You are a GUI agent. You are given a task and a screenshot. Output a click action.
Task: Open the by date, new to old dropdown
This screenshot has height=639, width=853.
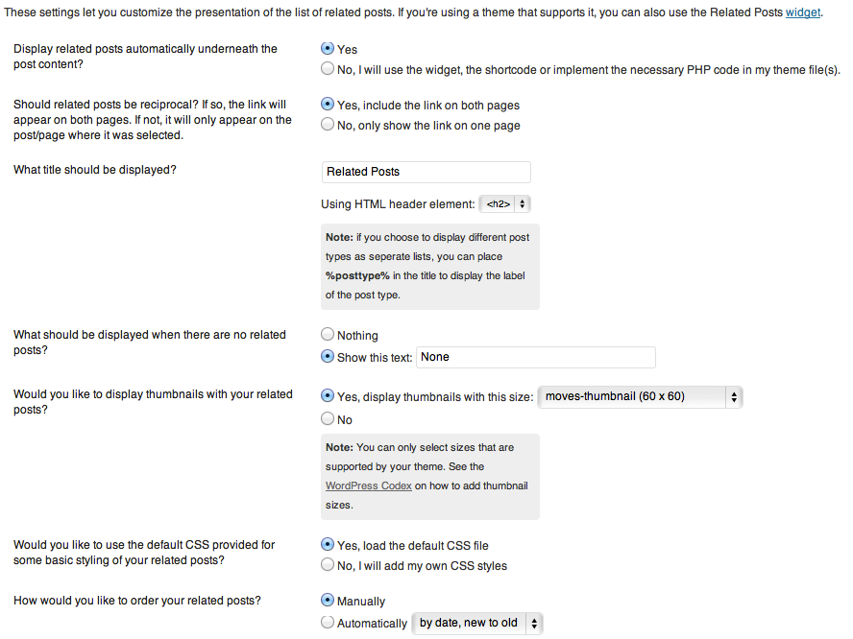(x=477, y=624)
